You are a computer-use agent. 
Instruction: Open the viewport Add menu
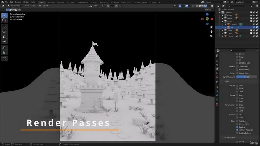click(x=39, y=6)
